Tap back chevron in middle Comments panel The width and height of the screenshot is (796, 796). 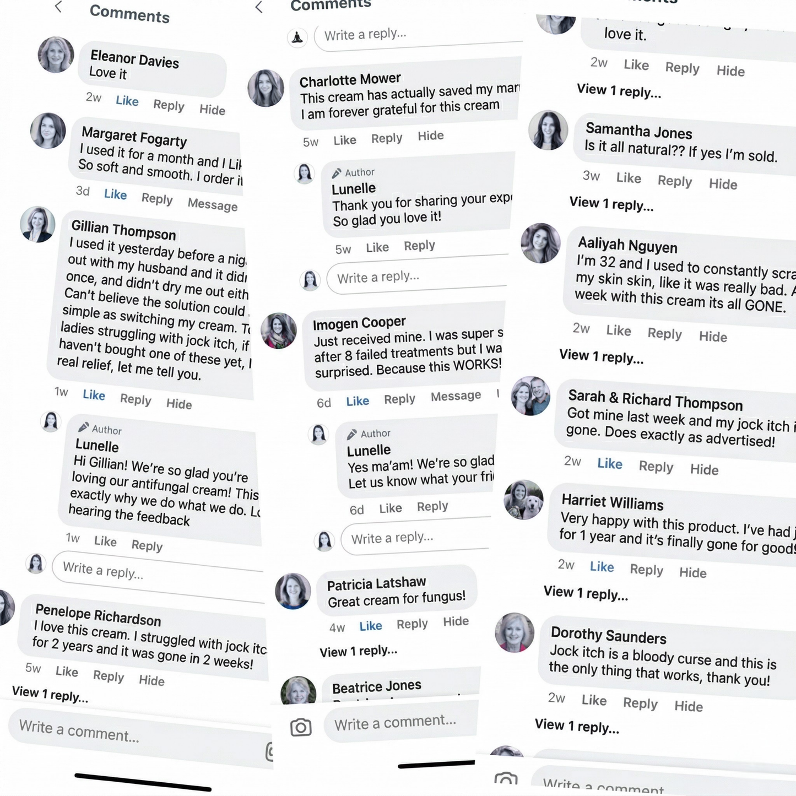259,7
